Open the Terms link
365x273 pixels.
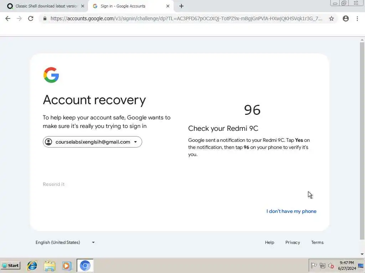pyautogui.click(x=317, y=242)
